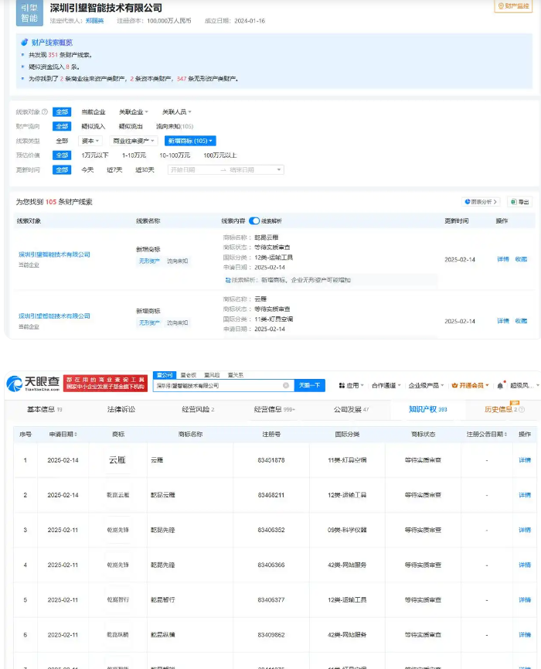Select 近7天 update time filter
Viewport: 541px width, 669px height.
tap(114, 169)
